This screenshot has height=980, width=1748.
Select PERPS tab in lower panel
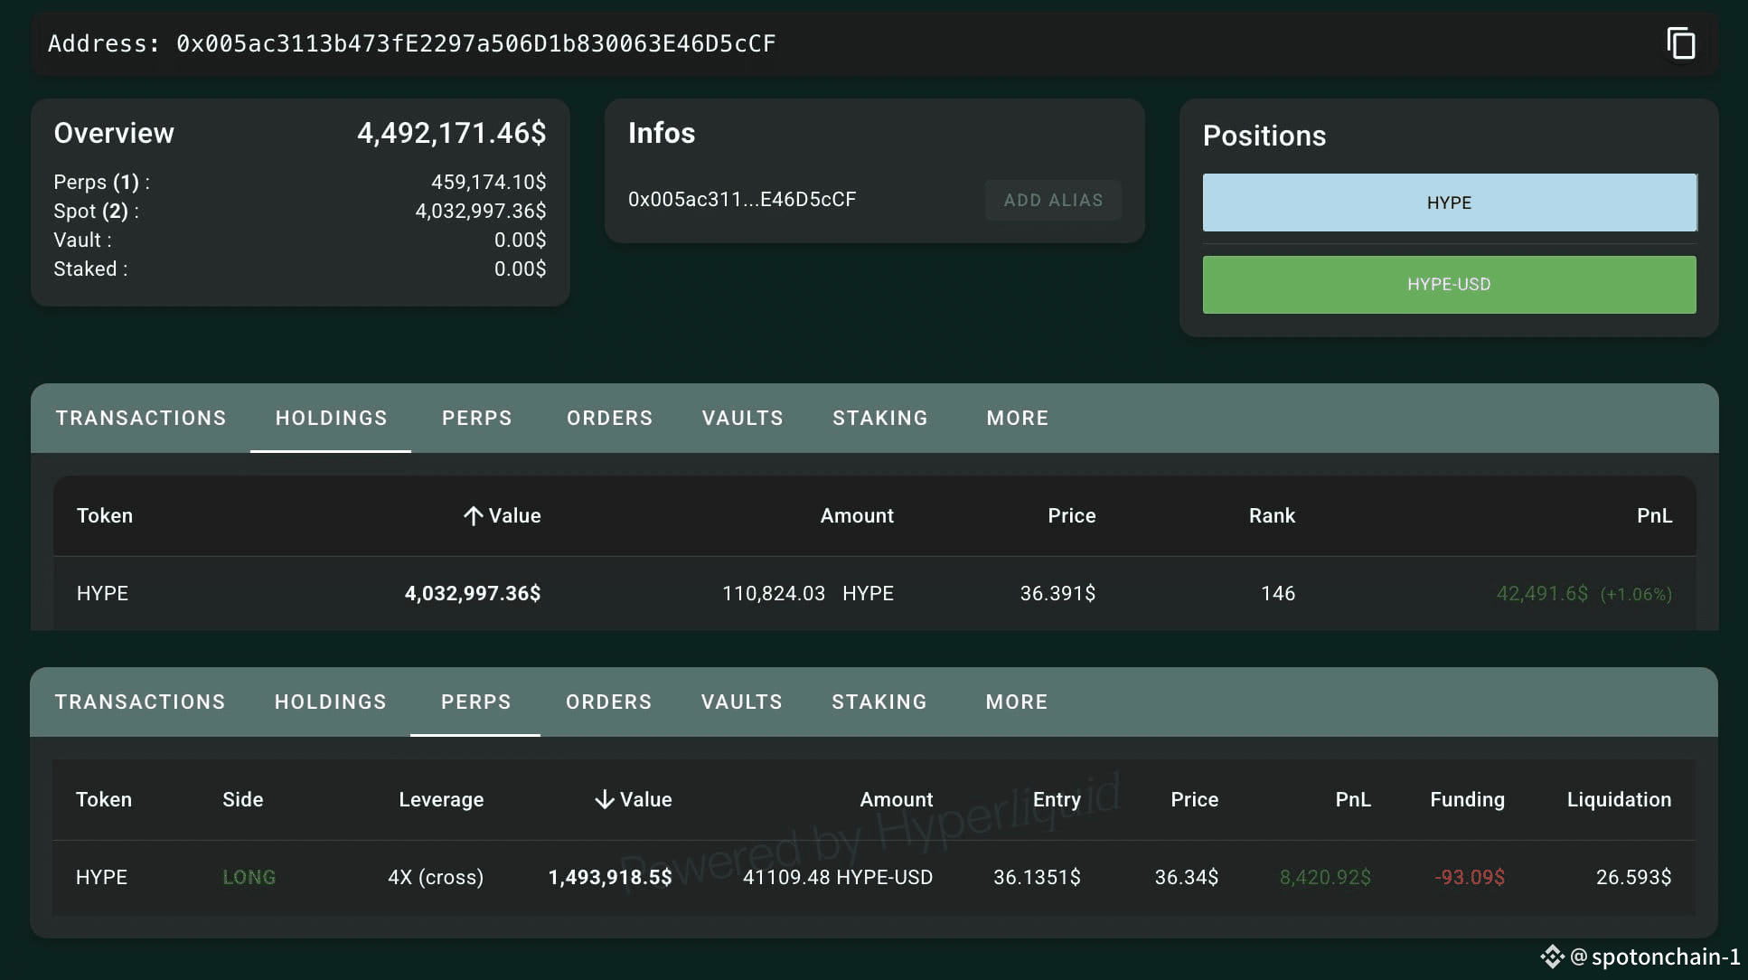pyautogui.click(x=475, y=702)
